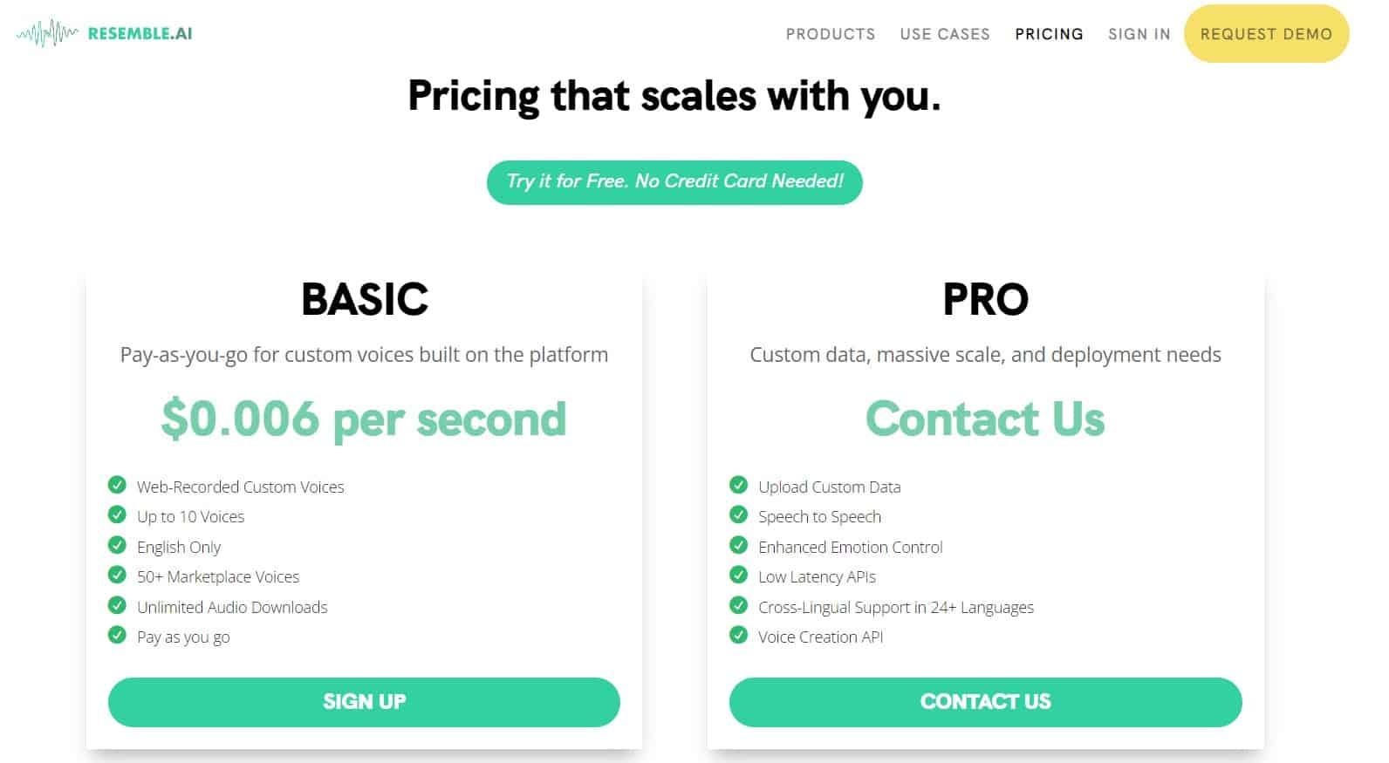Screen dimensions: 1389x763
Task: Click check icon beside Enhanced Emotion Control
Action: [738, 545]
